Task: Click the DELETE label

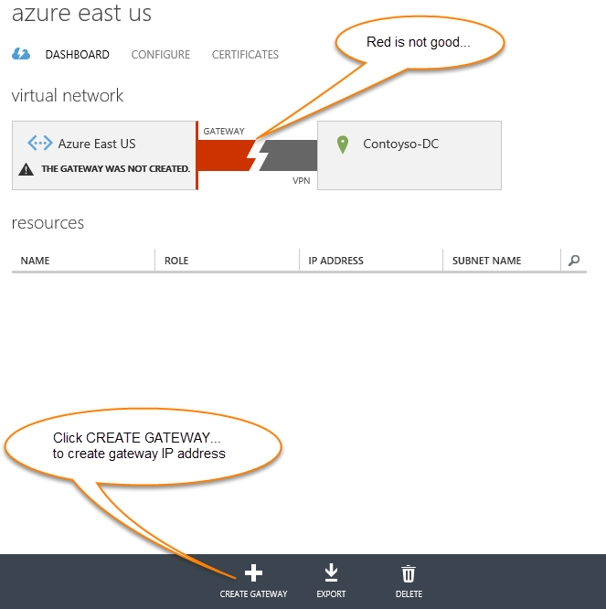Action: tap(409, 593)
